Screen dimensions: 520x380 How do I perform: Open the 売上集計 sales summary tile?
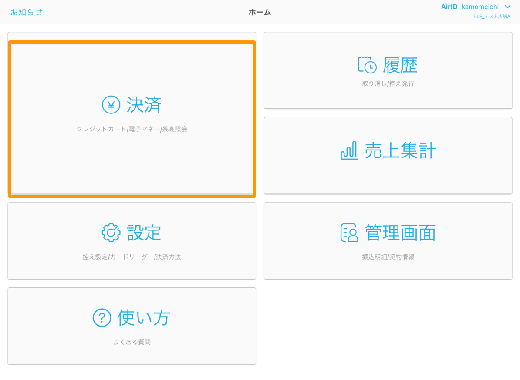388,156
